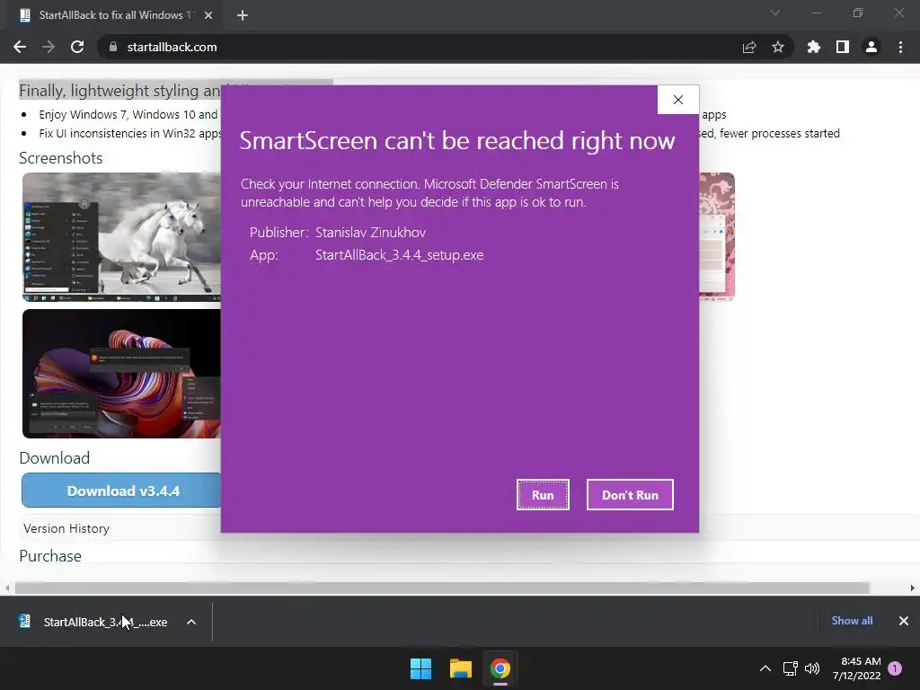Click the StartAllBack exe download item
920x690 pixels.
(106, 622)
